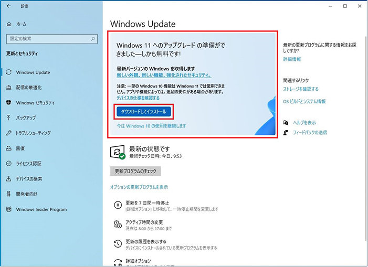Open ライセンス認証 page
368x267 pixels.
29,163
